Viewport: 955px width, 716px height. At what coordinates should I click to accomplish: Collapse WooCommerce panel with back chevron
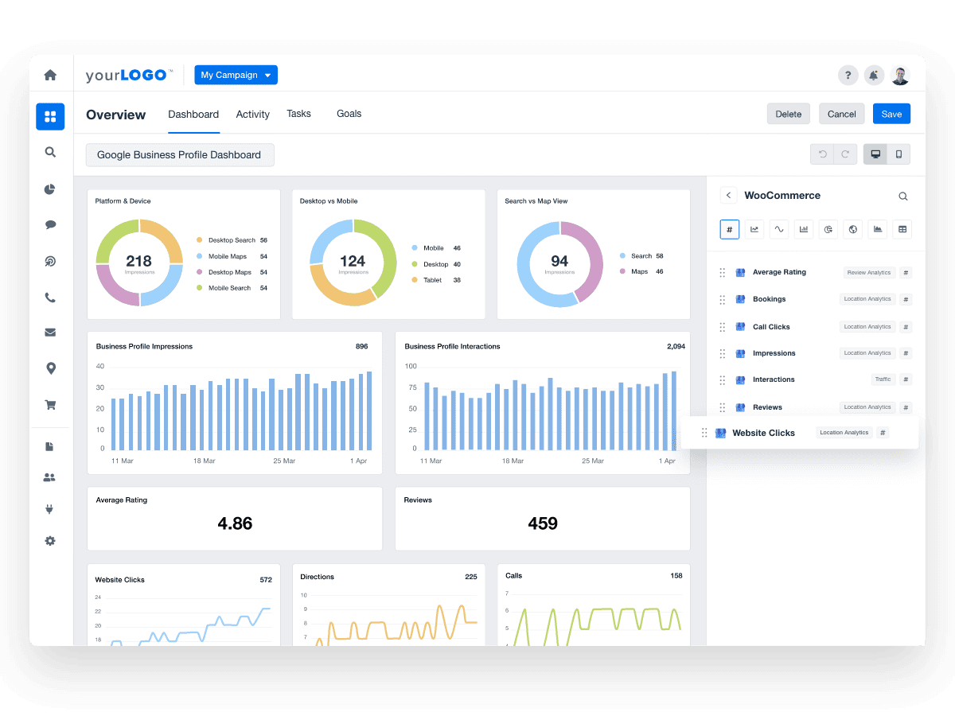728,195
